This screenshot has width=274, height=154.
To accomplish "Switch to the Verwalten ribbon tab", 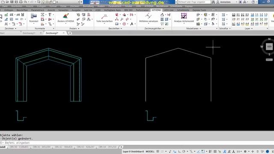I will 63,10.
